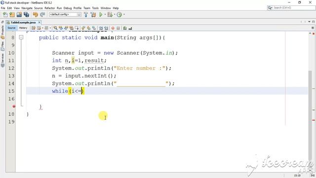Click the line 17 error marker in the gutter
This screenshot has width=316, height=178.
point(14,106)
